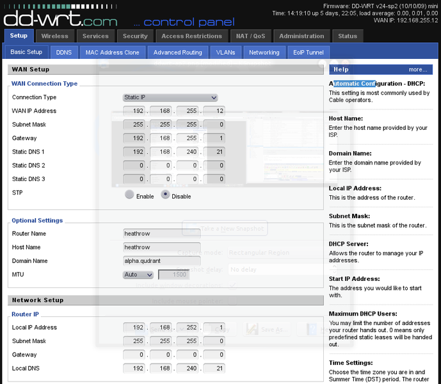The width and height of the screenshot is (441, 384).
Task: Click the Domain Name input field
Action: click(162, 261)
